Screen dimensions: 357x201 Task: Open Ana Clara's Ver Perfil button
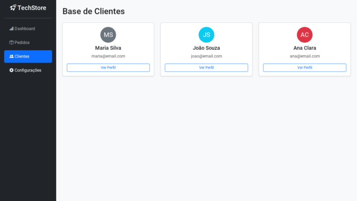point(304,67)
